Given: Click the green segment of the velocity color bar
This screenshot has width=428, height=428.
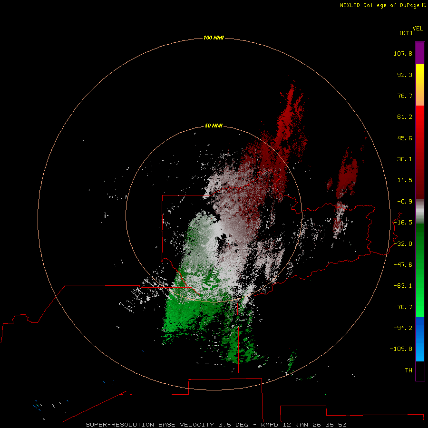Looking at the screenshot, I should 420,270.
